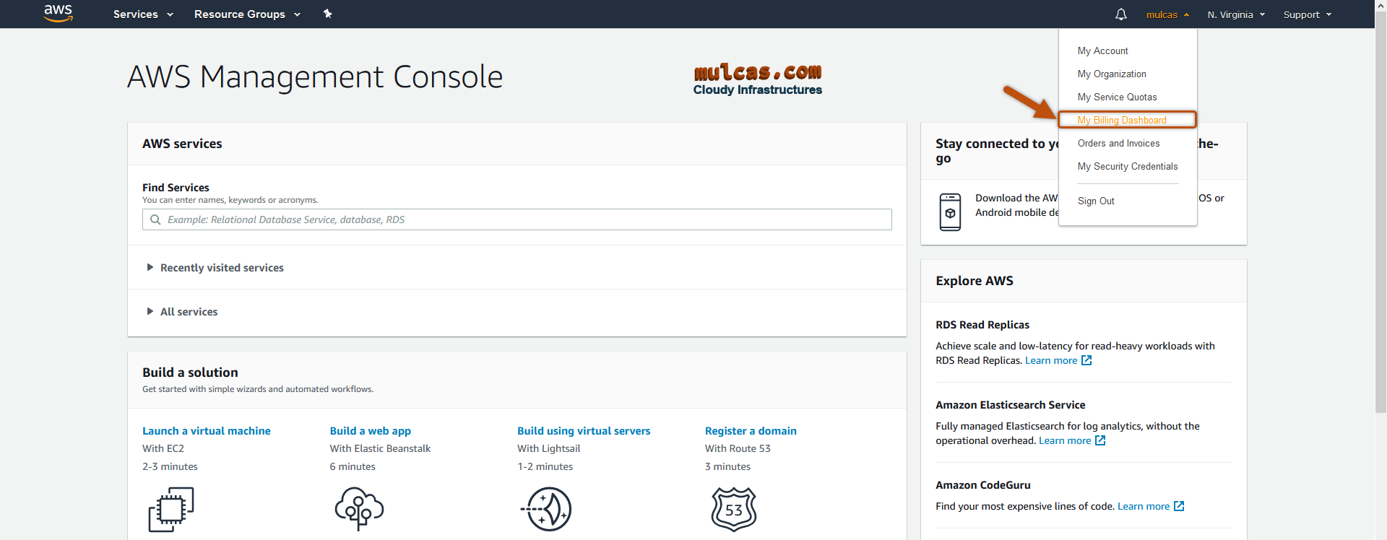The width and height of the screenshot is (1387, 540).
Task: Select My Billing Dashboard menu item
Action: [1122, 120]
